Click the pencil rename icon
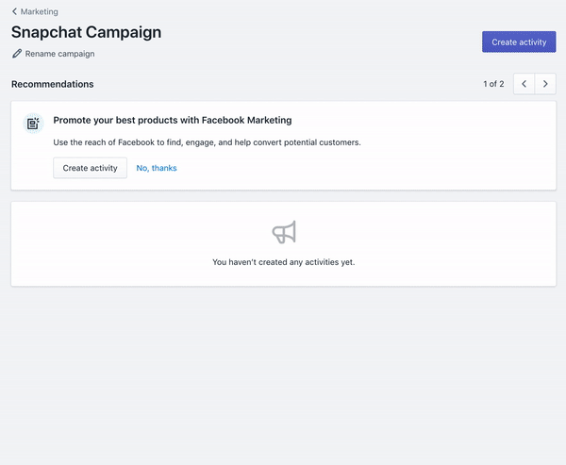The width and height of the screenshot is (566, 465). (x=17, y=54)
